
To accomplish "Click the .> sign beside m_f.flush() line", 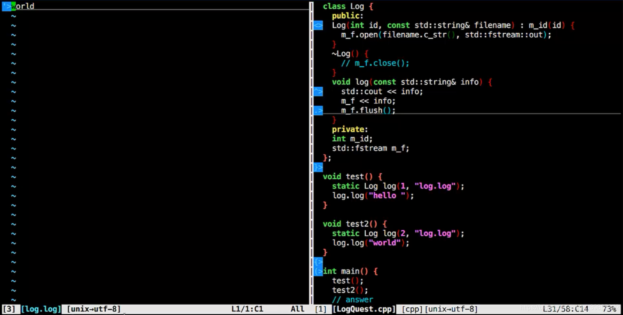I will tap(318, 110).
